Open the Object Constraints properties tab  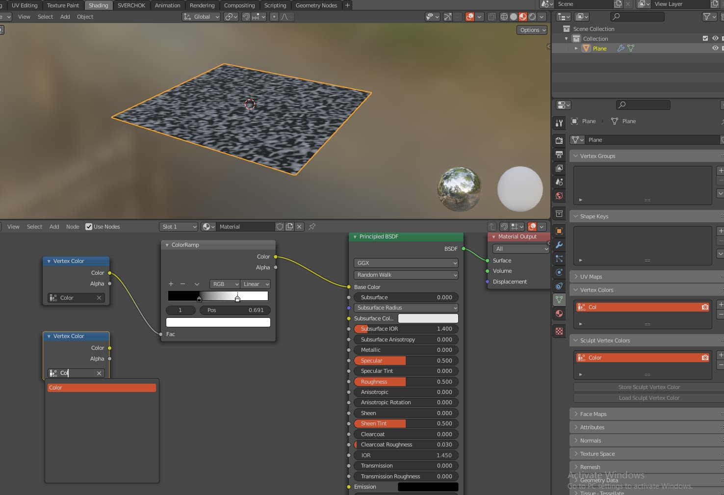(x=559, y=286)
